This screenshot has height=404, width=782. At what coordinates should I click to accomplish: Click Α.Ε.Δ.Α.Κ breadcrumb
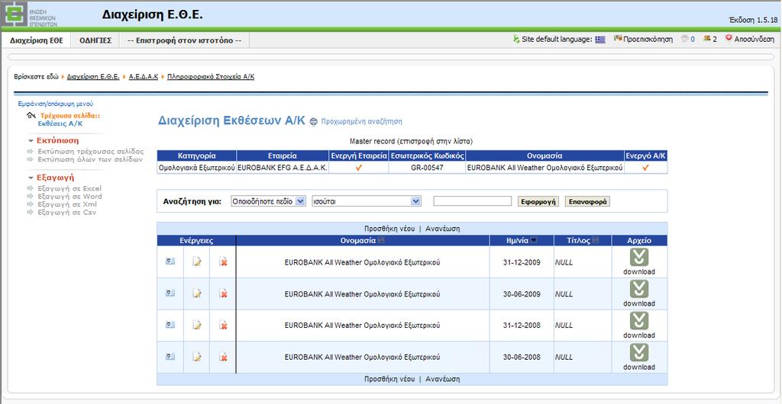click(x=143, y=77)
